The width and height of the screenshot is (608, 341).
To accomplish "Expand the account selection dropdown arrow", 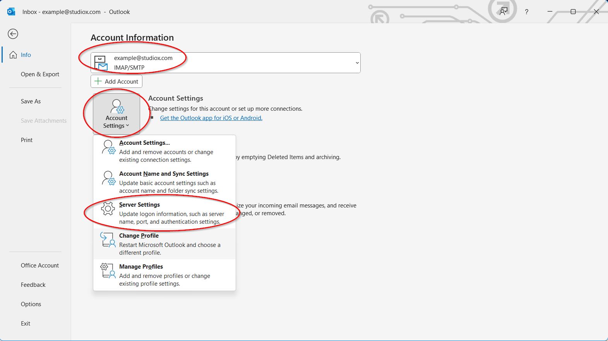I will pos(357,63).
